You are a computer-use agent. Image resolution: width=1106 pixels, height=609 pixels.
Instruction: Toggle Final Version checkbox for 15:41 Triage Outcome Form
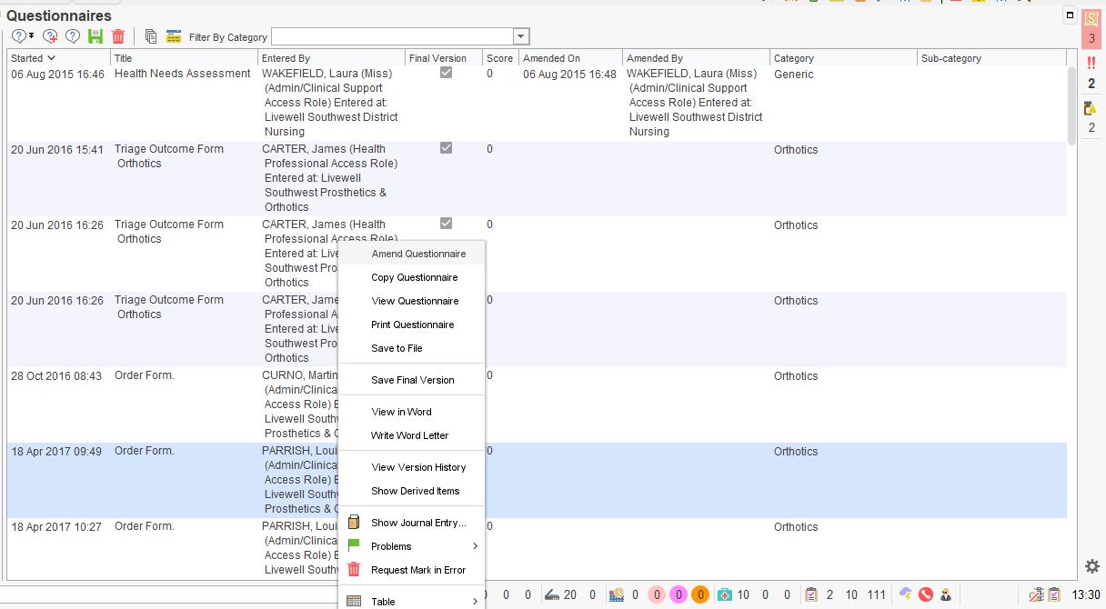pos(446,148)
